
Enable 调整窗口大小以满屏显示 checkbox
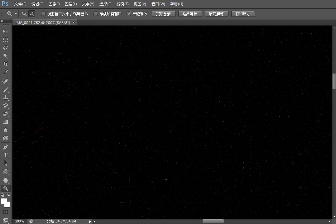point(43,14)
